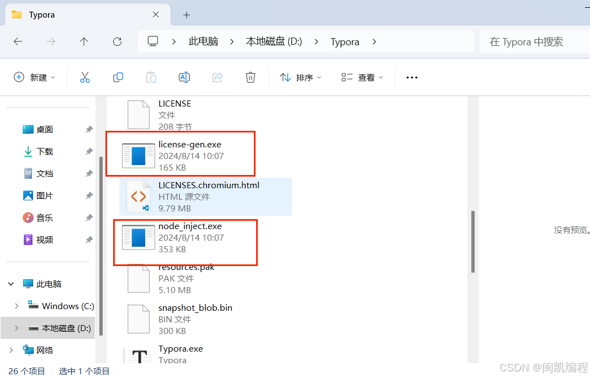Click the Cut scissors icon
This screenshot has width=590, height=377.
point(85,77)
